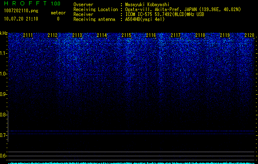Click the 2115 time marker
This screenshot has width=258, height=164.
pos(126,35)
